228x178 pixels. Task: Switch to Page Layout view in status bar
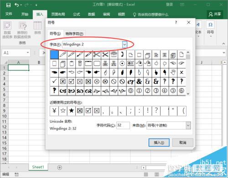(156, 174)
